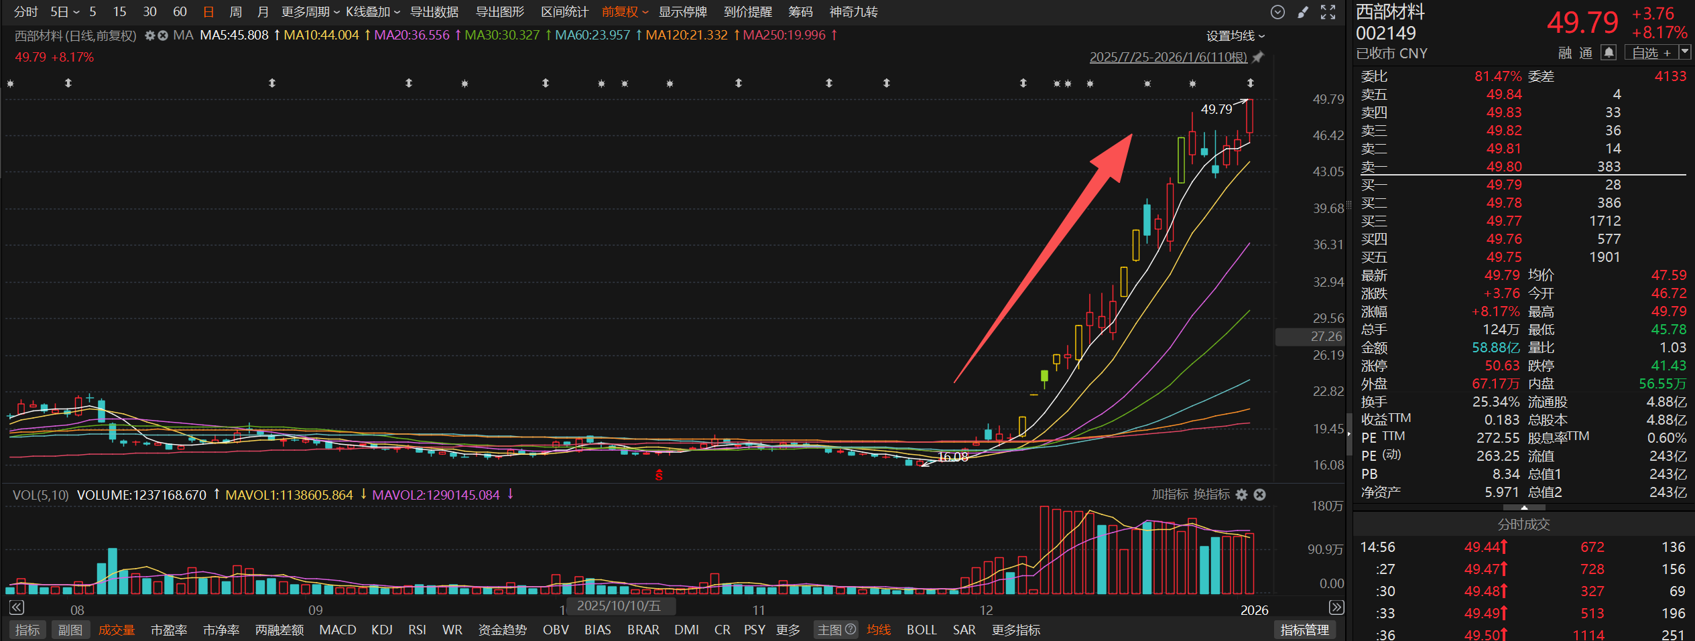Open the 前复权 adjustment dropdown
Image resolution: width=1695 pixels, height=641 pixels.
(x=625, y=12)
